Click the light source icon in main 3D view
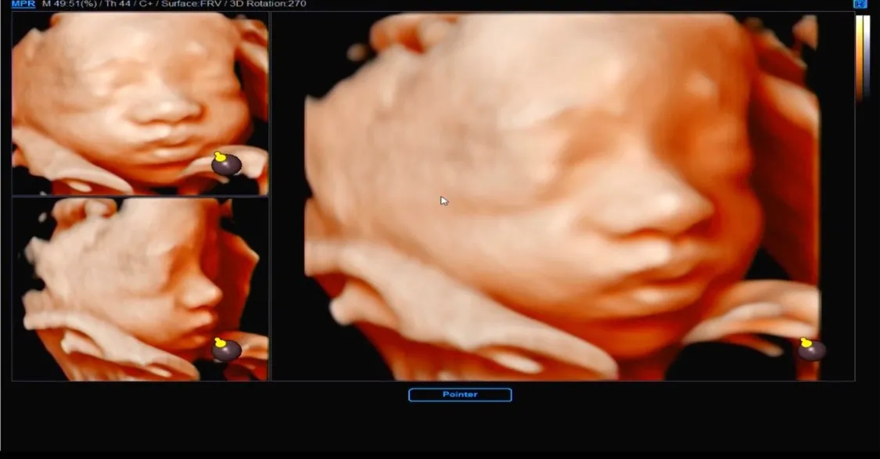Viewport: 880px width, 459px height. tap(811, 349)
